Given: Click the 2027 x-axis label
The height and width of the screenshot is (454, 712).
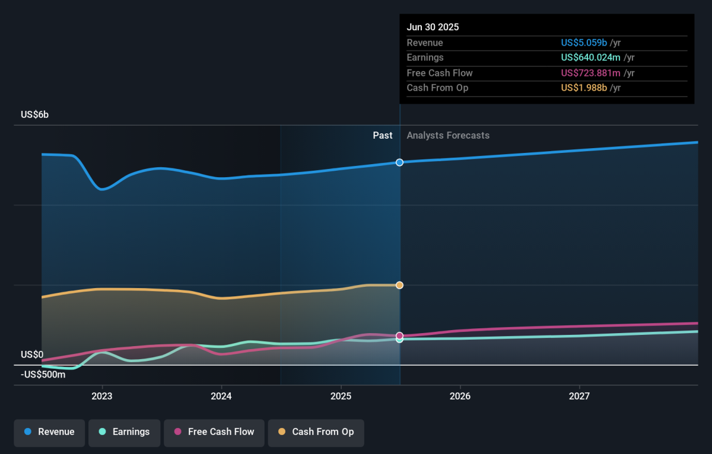Looking at the screenshot, I should click(x=580, y=396).
